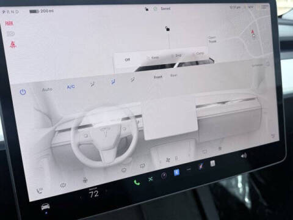Viewport: 293px width, 220px height.
Task: Open the Bluetooth app icon
Action: pos(176,172)
